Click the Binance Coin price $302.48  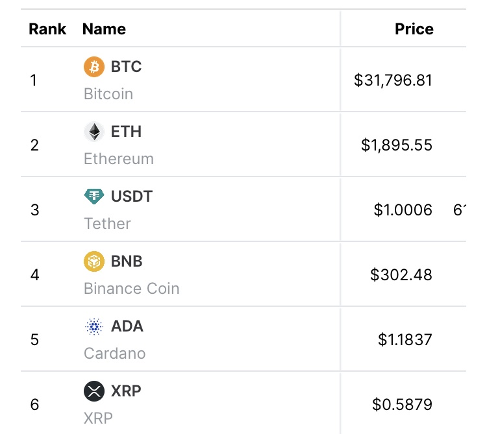point(401,275)
